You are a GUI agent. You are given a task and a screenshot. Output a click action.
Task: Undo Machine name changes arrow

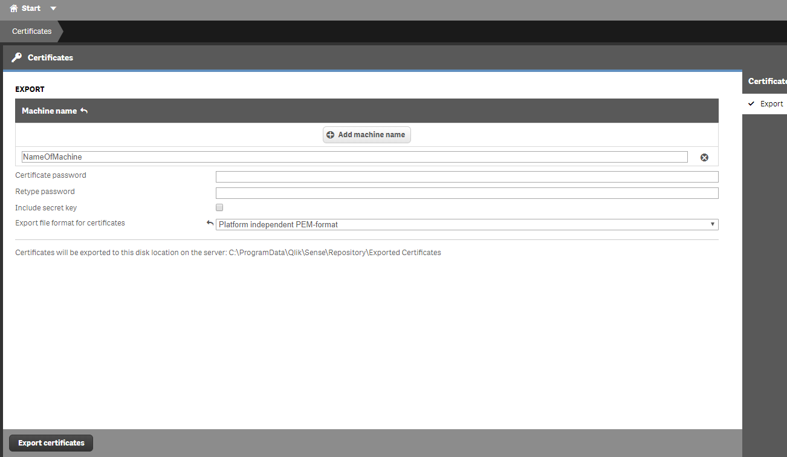coord(84,111)
